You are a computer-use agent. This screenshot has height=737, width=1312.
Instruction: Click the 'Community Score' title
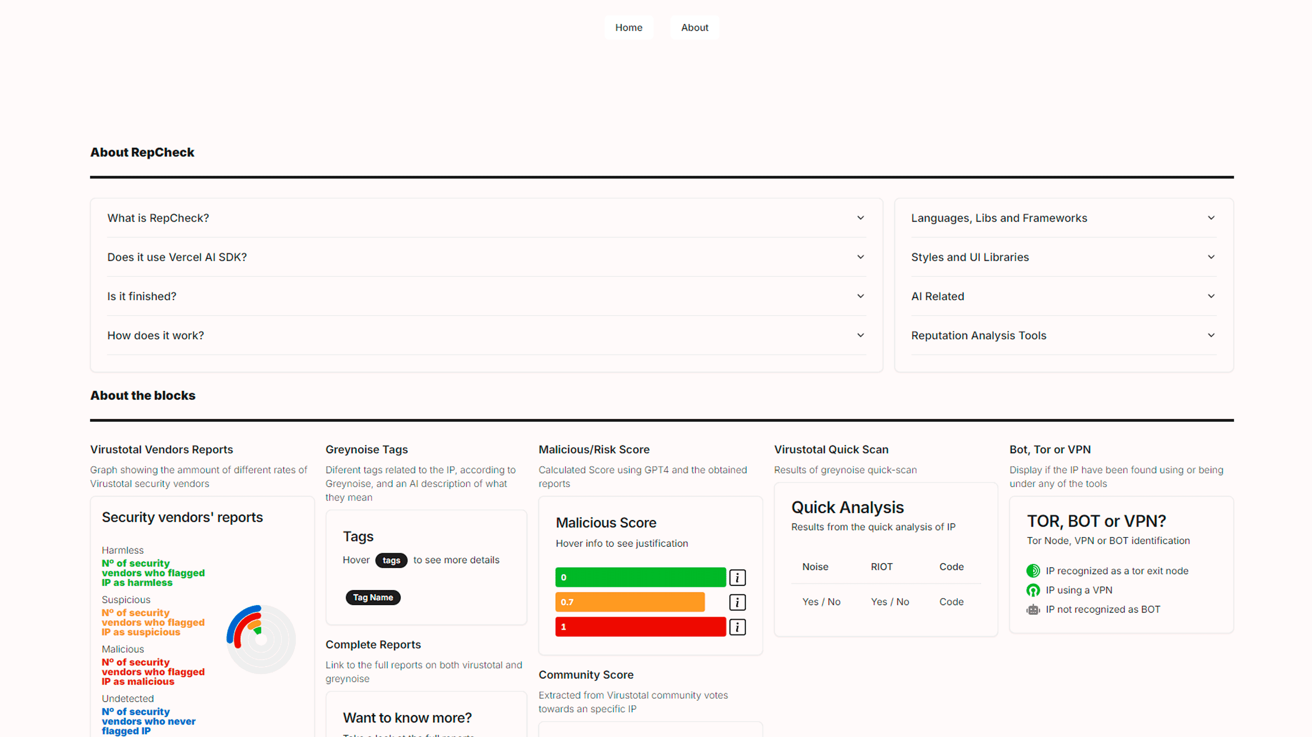click(586, 675)
